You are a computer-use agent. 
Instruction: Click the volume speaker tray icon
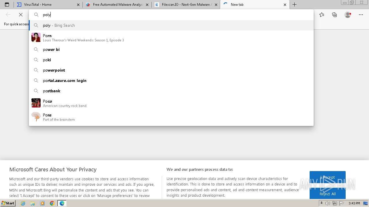328,203
